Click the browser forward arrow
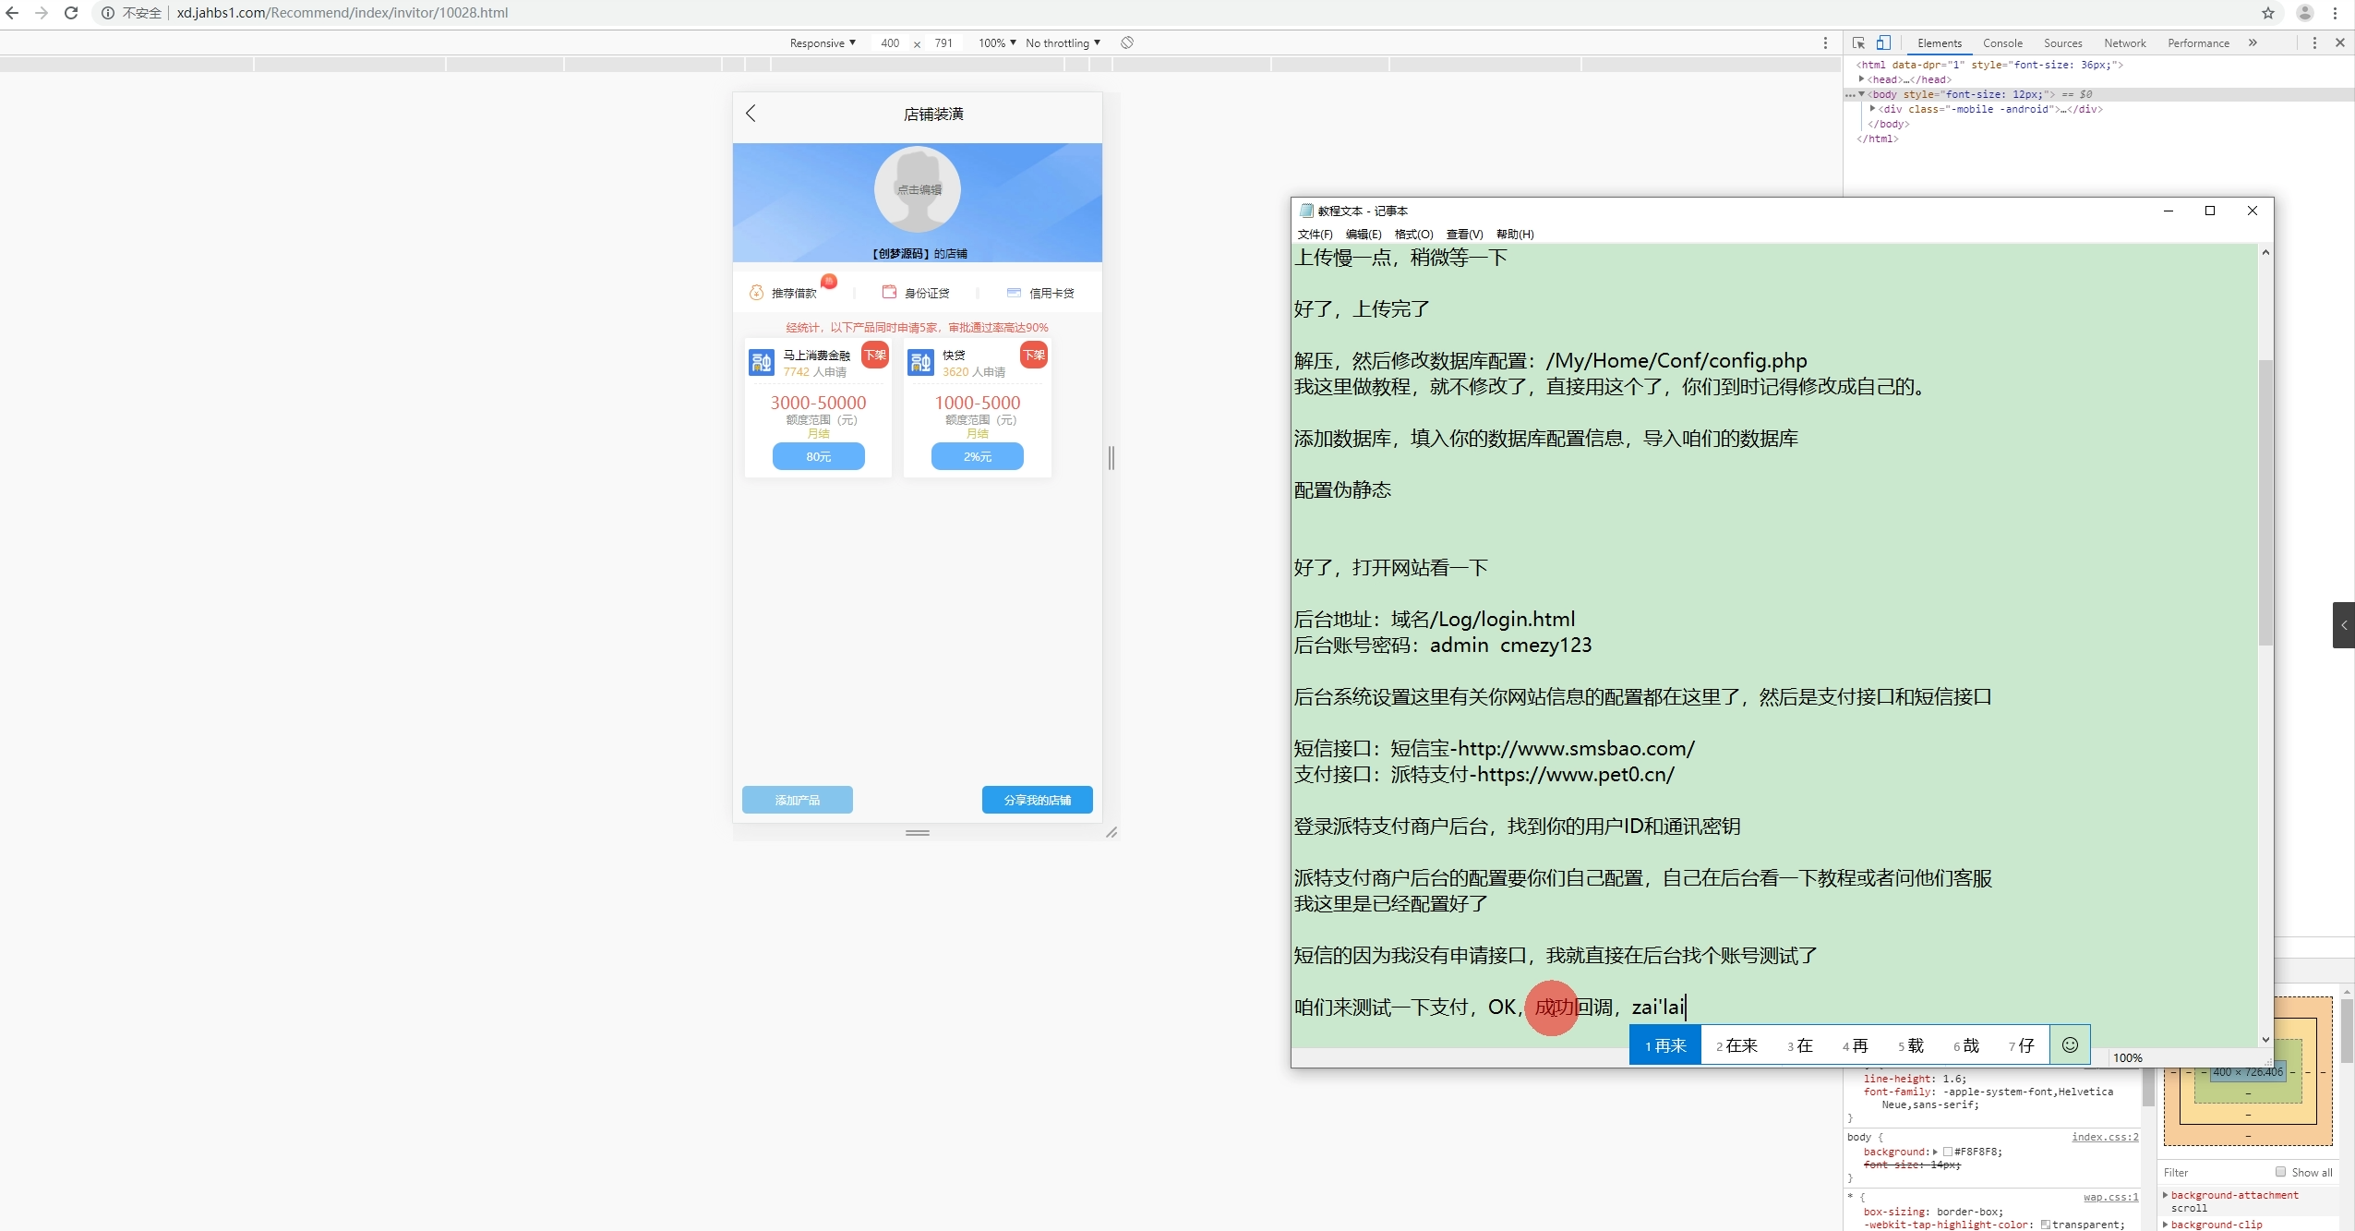2355x1231 pixels. 41,13
